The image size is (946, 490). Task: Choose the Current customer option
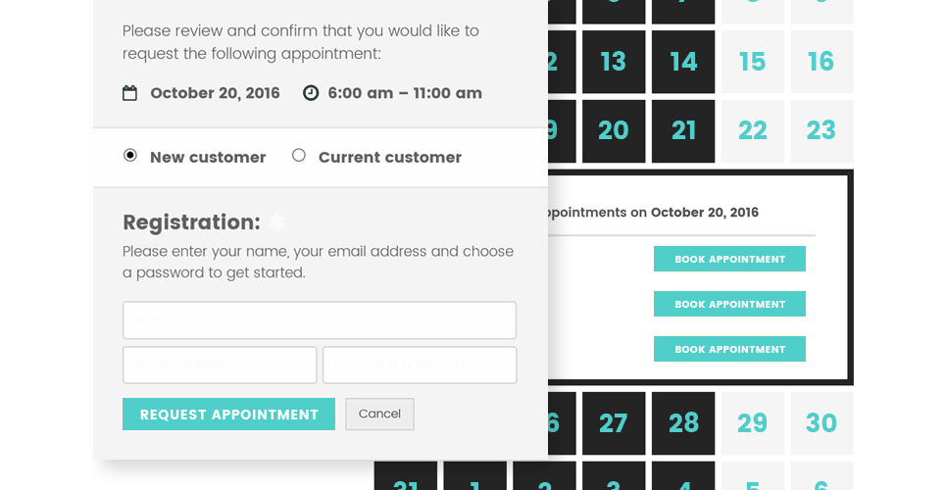click(x=299, y=156)
